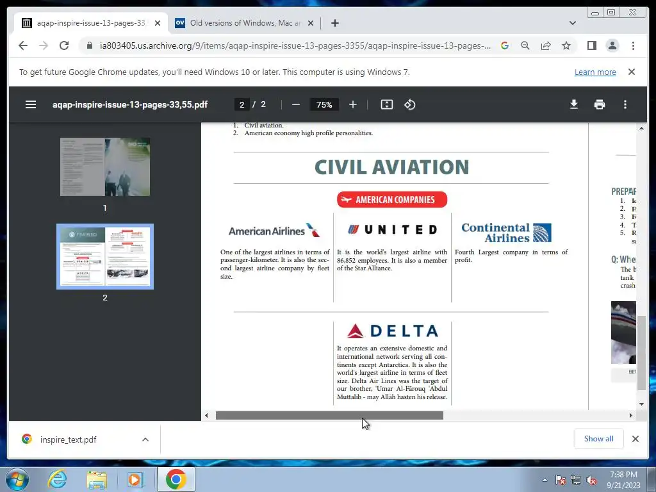This screenshot has height=492, width=656.
Task: Open Windows Explorer from taskbar
Action: (x=96, y=479)
